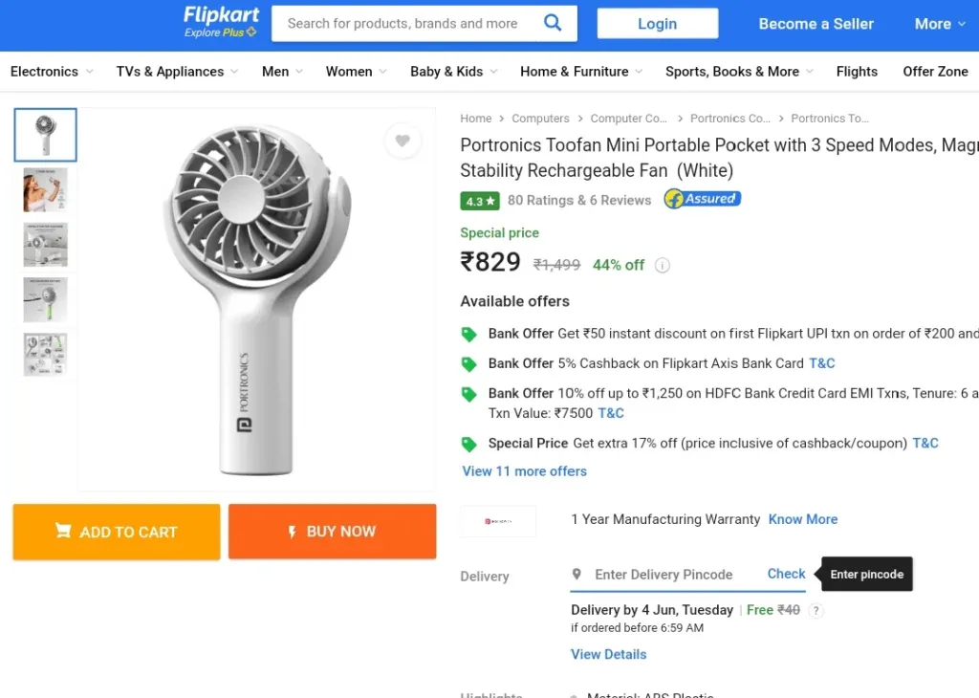Click the price info icon next to 44% off
This screenshot has width=979, height=698.
click(663, 266)
